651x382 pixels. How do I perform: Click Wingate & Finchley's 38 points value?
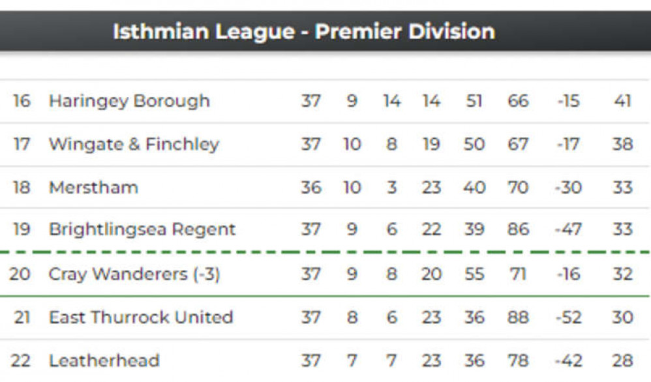pos(622,144)
